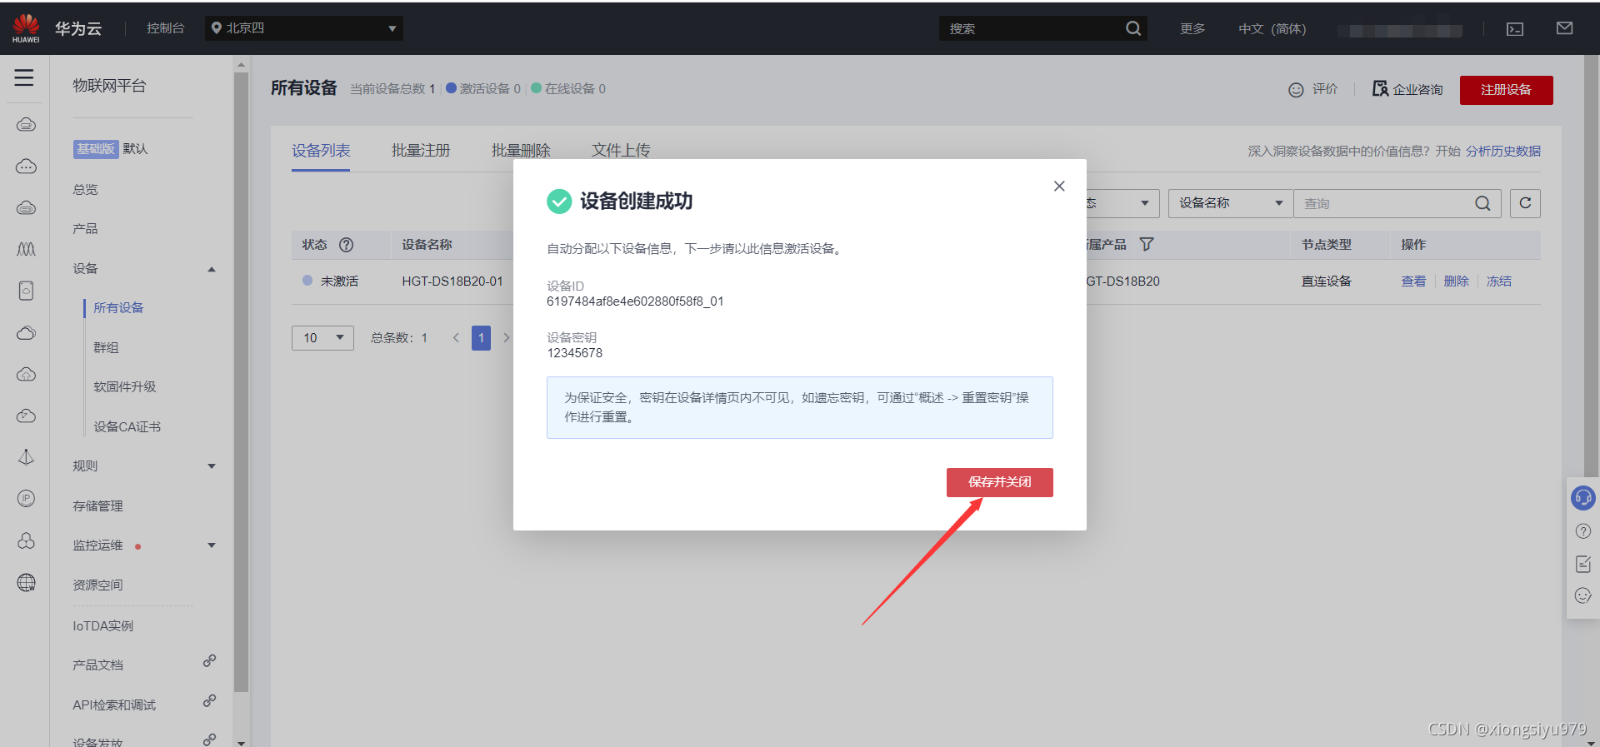Open 产品 in sidebar

(85, 229)
